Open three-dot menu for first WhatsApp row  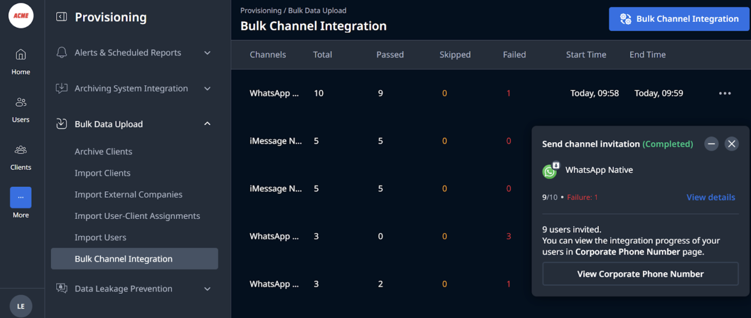[725, 93]
